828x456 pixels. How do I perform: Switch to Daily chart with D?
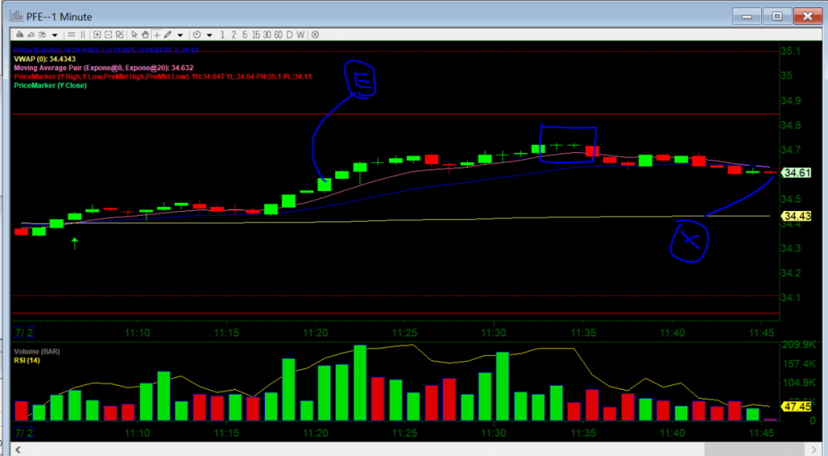[290, 35]
